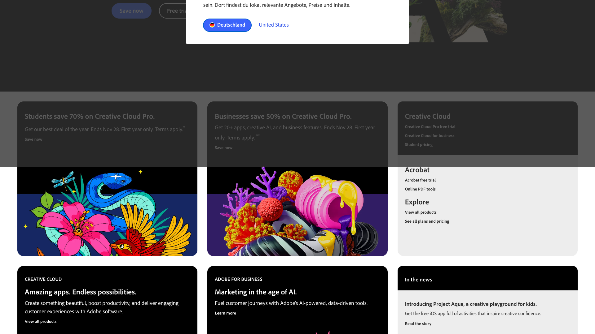Start the Acrobat free trial
The image size is (595, 334).
point(420,180)
